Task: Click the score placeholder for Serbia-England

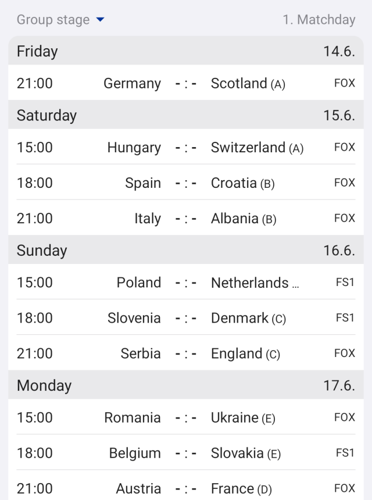Action: tap(186, 353)
